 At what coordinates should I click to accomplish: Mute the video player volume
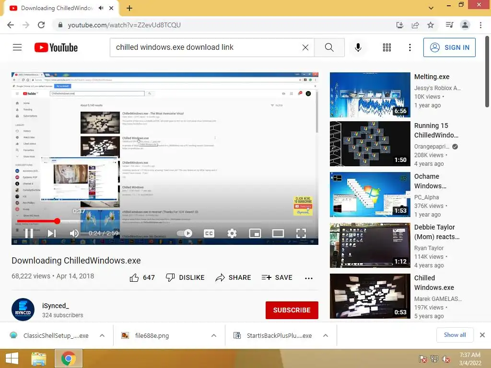pyautogui.click(x=74, y=233)
